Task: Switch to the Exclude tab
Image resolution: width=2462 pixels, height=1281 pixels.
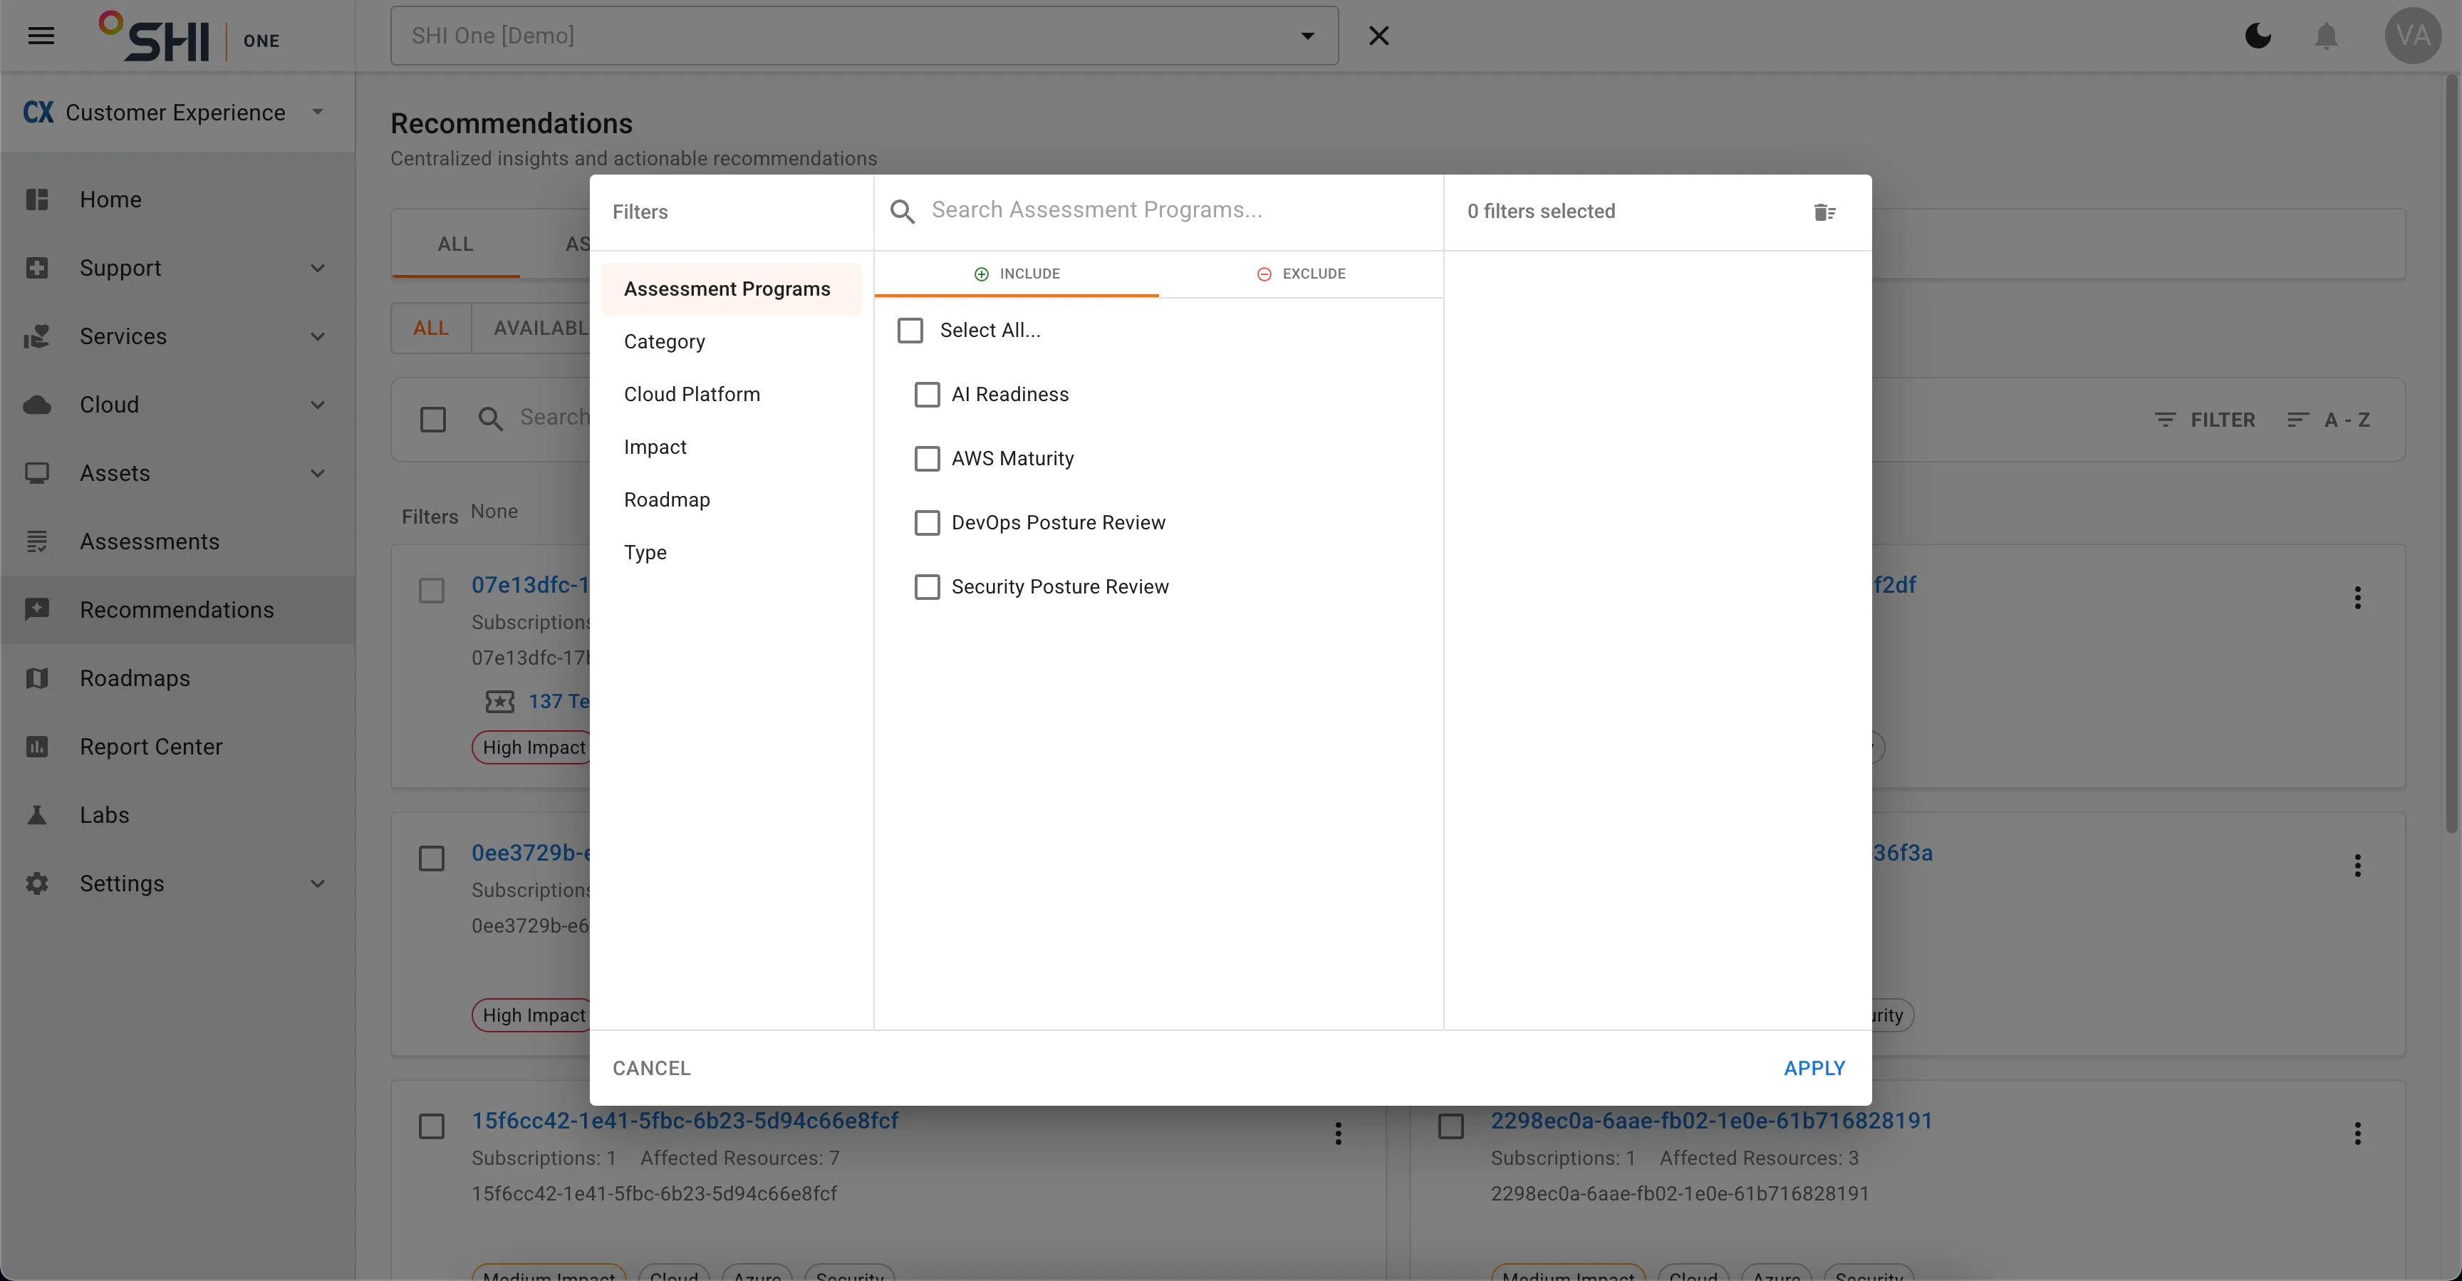Action: [1301, 274]
